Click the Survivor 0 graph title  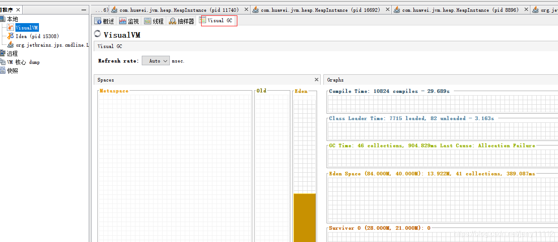(380, 228)
